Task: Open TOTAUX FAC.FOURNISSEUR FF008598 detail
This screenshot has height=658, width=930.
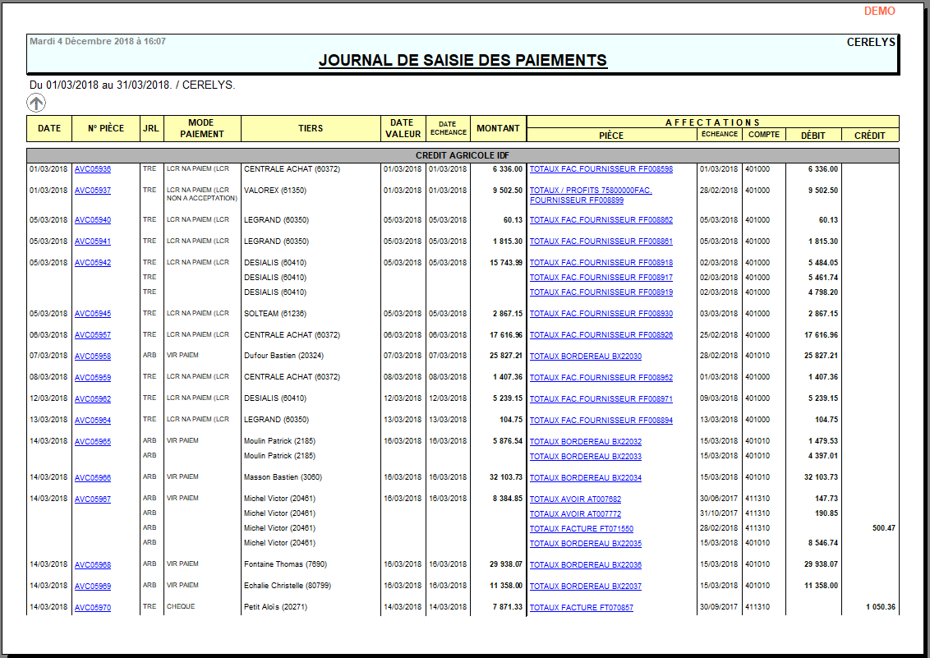Action: click(600, 169)
